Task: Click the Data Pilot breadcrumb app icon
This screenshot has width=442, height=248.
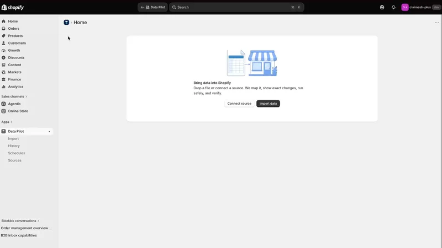Action: pyautogui.click(x=66, y=23)
